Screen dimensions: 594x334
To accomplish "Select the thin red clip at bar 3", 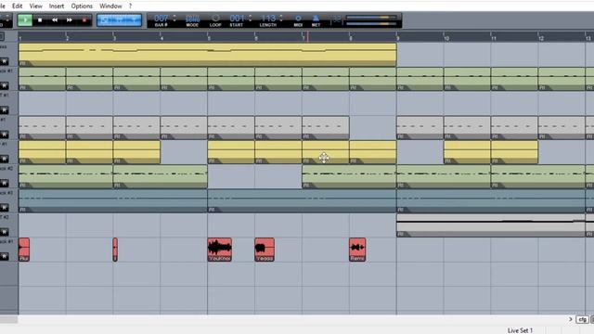I will 115,250.
